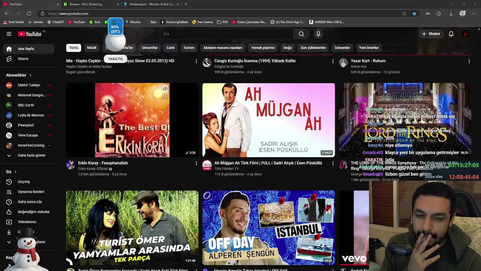Image resolution: width=481 pixels, height=271 pixels.
Task: Open Shorts in the sidebar
Action: coord(29,59)
